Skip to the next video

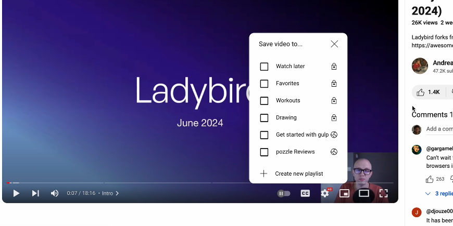coord(35,193)
